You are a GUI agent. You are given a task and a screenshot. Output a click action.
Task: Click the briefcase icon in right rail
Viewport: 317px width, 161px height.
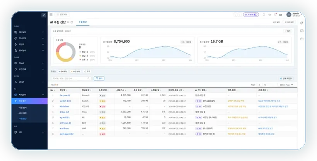[x=302, y=39]
